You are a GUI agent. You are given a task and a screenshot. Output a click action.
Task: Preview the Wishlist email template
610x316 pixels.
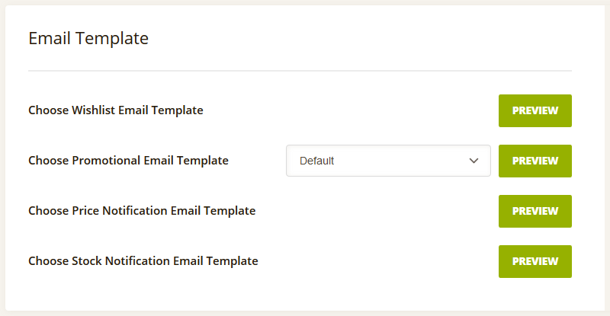[x=535, y=110]
